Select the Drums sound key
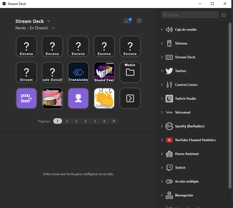233x208 pixels. 52,98
